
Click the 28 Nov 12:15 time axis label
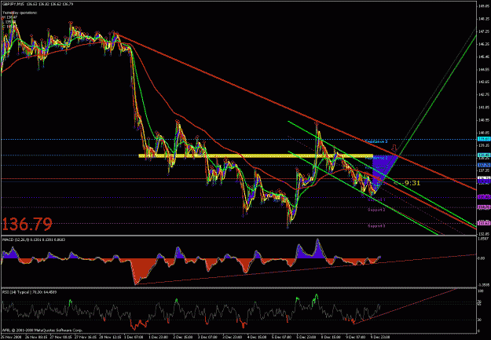[109, 337]
